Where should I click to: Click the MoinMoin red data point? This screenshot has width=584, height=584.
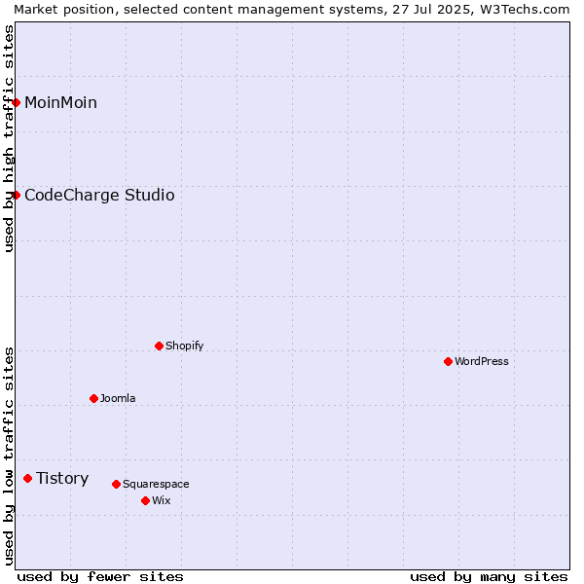[x=16, y=103]
